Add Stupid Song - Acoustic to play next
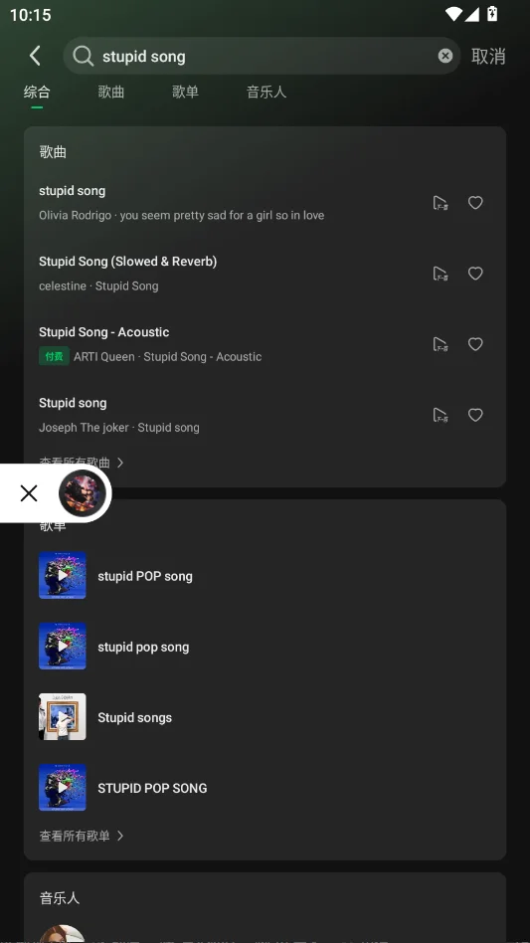530x943 pixels. pyautogui.click(x=441, y=344)
